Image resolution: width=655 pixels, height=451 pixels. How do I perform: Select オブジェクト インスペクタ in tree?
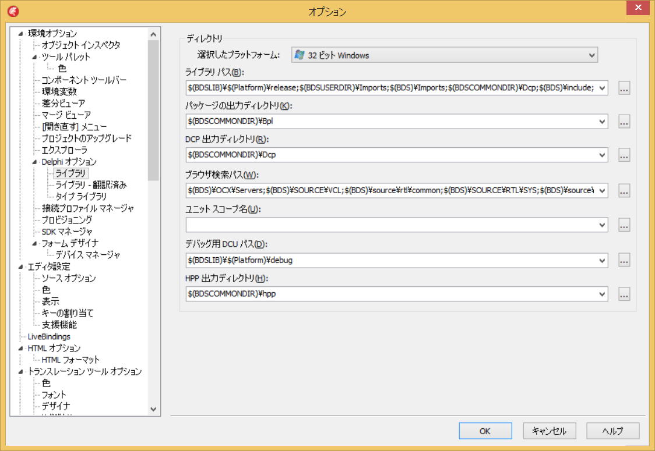pos(80,45)
